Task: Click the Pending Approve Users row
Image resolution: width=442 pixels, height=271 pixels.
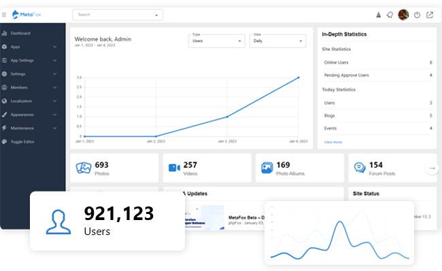Action: click(x=377, y=75)
